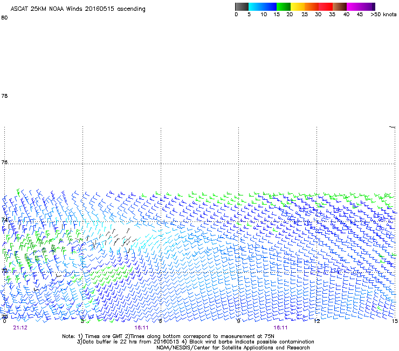Viewport: 399px width, 351px height.
Task: Click the note 'Times along bottom correspond to measurement at 75N'
Action: click(202, 336)
